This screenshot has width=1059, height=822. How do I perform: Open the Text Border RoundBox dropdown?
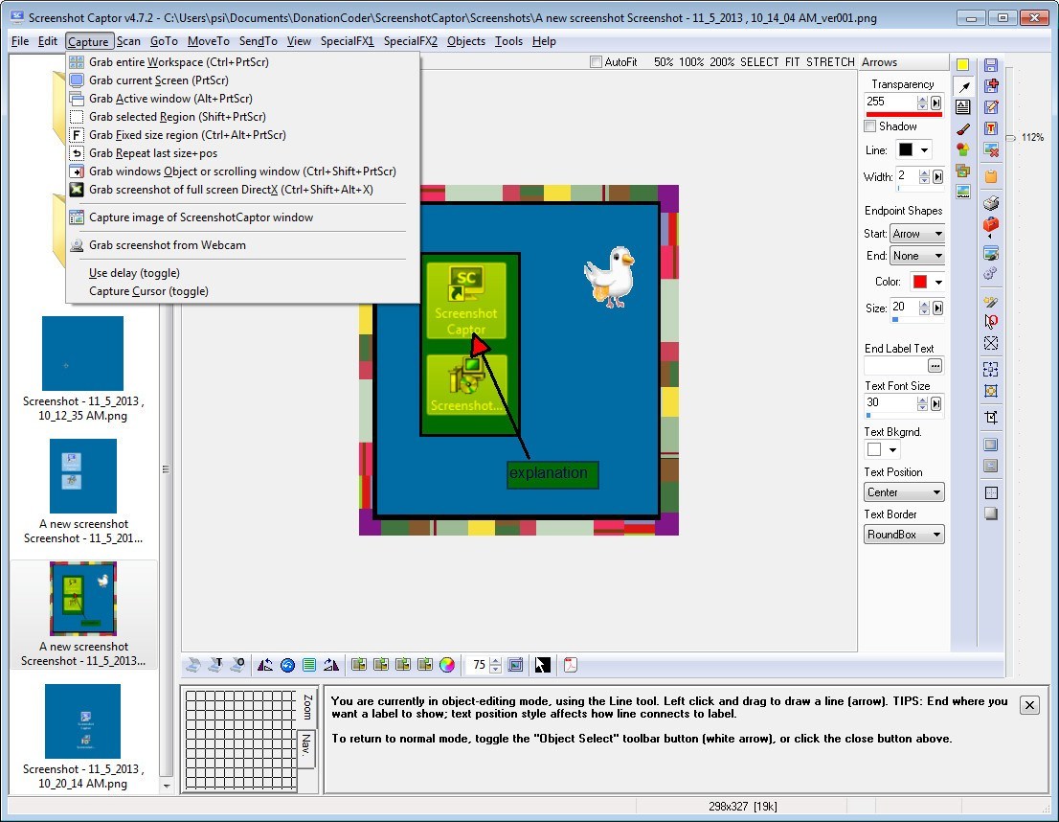pyautogui.click(x=904, y=535)
